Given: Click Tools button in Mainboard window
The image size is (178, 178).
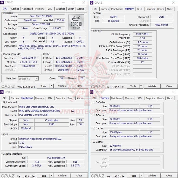Looking at the screenshot, I should (x=43, y=176).
